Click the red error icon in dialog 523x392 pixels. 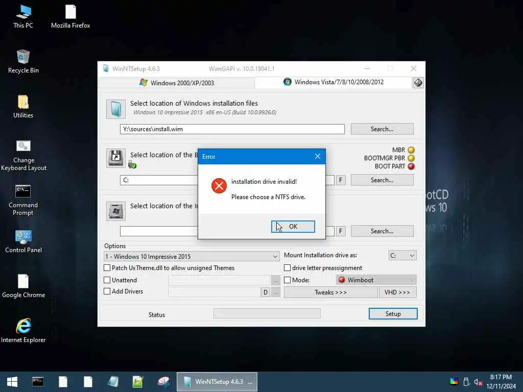coord(219,186)
